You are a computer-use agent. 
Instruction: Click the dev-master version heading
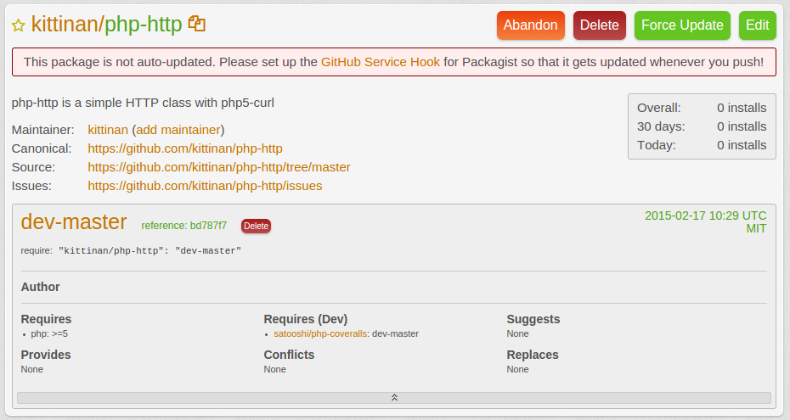click(74, 222)
